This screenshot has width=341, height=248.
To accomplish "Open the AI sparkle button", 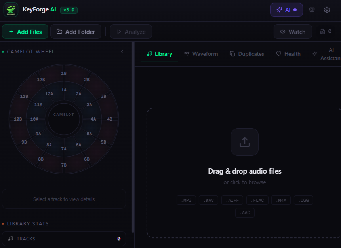I will pyautogui.click(x=286, y=10).
